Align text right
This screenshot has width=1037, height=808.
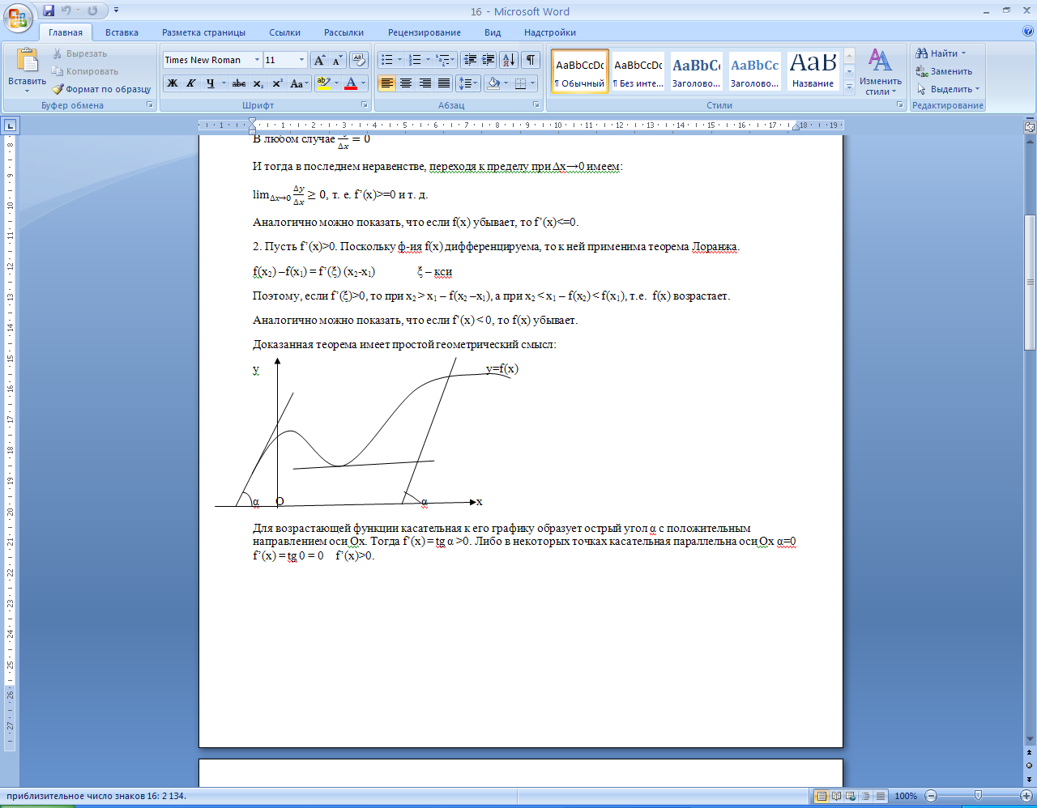(425, 83)
